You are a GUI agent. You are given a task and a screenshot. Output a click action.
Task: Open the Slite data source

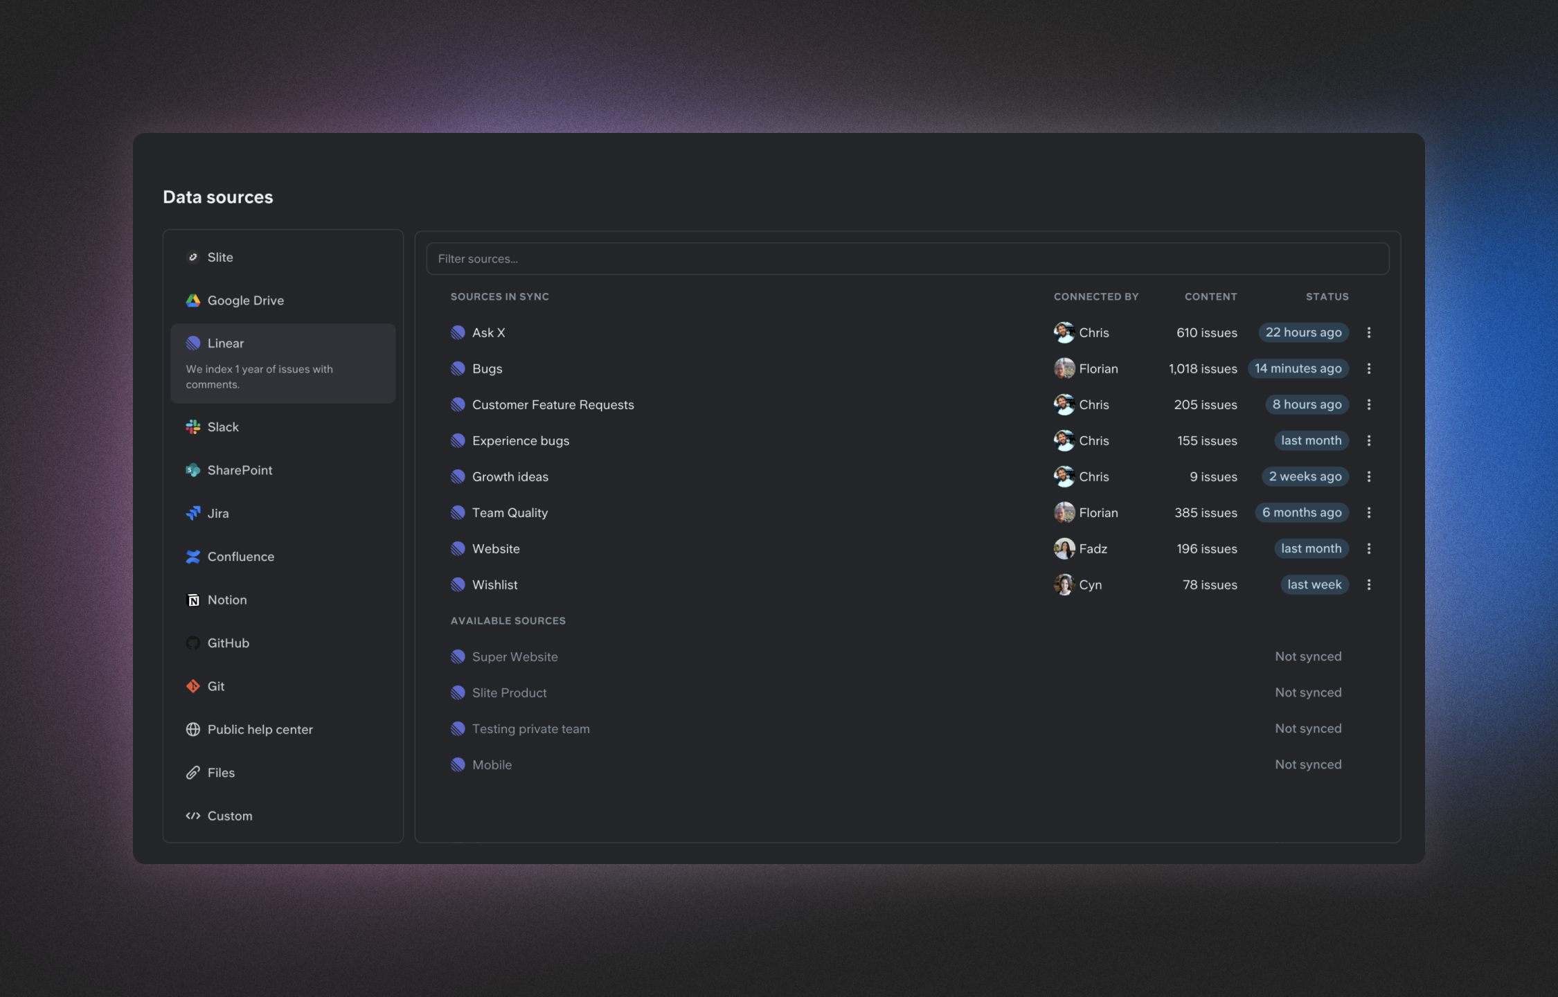(x=283, y=257)
